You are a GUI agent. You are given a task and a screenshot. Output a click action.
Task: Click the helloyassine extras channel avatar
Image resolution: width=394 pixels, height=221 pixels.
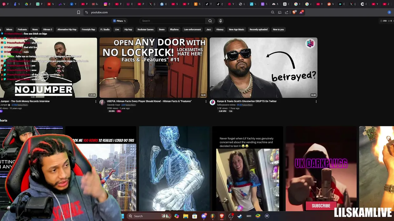pos(212,103)
